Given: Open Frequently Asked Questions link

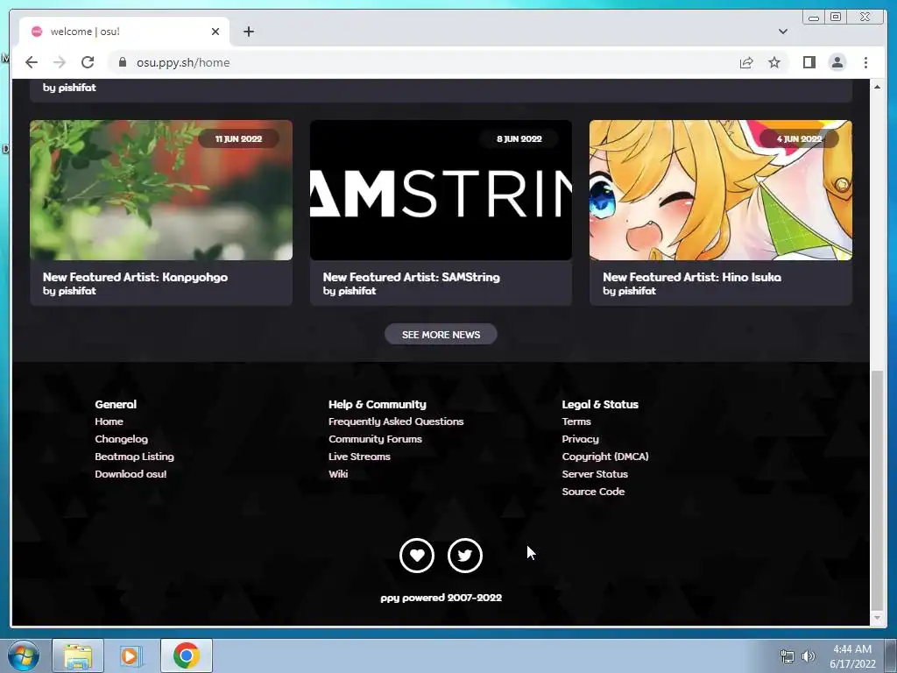Looking at the screenshot, I should (396, 422).
